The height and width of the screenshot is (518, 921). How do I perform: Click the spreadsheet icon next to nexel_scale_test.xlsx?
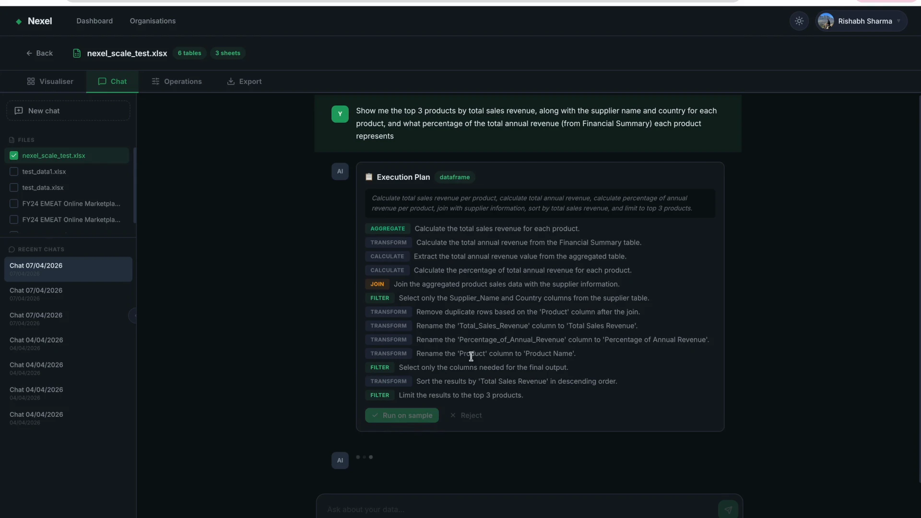click(x=77, y=53)
